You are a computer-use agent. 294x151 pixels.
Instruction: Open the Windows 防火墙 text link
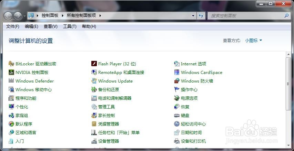197,81
